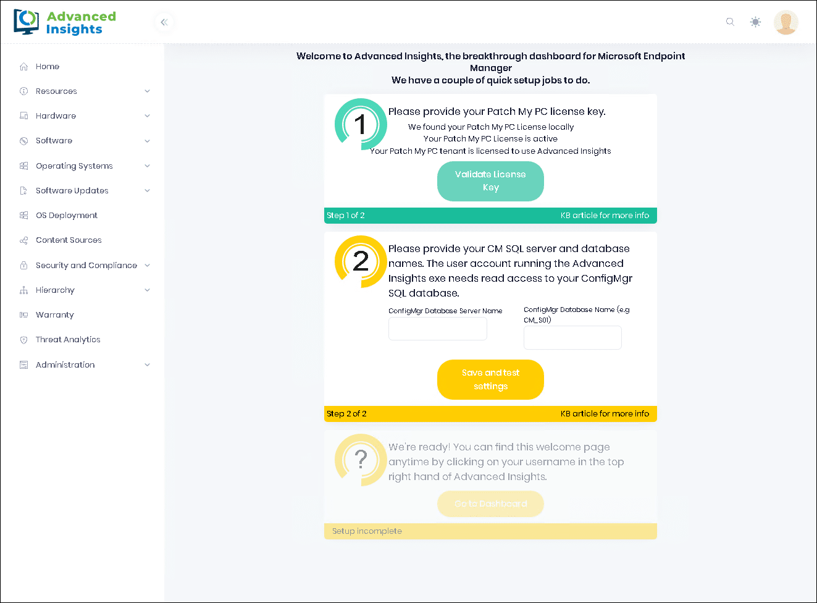This screenshot has height=603, width=817.
Task: Toggle the light/dark theme sun icon
Action: click(x=755, y=22)
